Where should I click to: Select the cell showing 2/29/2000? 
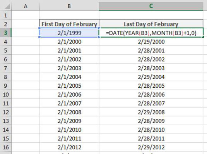point(151,42)
